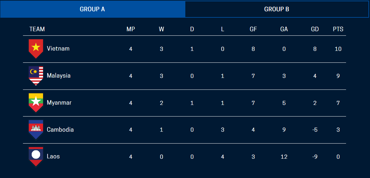
Task: Open the Malaysia team name link
Action: (x=59, y=76)
